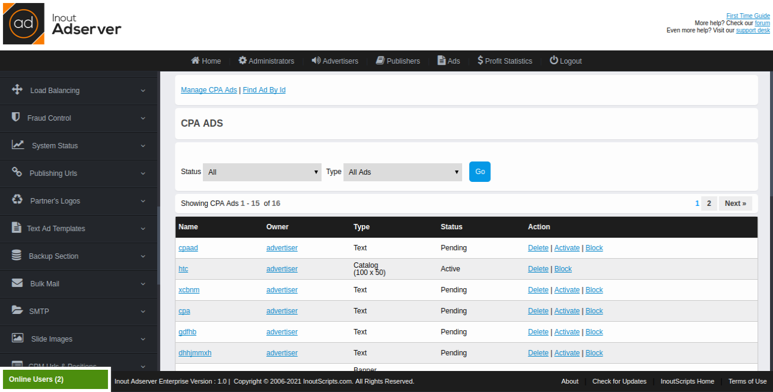This screenshot has width=773, height=392.
Task: Open the Profit Statistics menu
Action: click(x=505, y=61)
